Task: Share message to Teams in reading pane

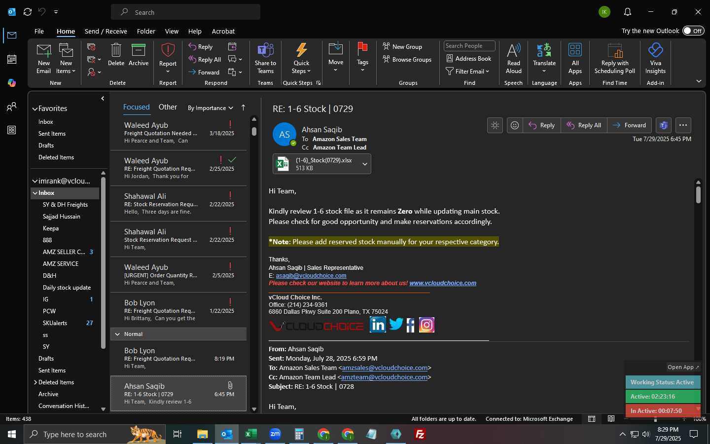Action: (x=664, y=125)
